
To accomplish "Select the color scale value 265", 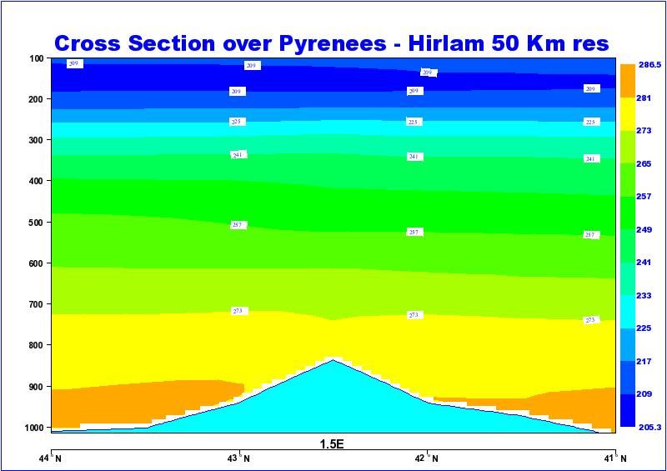I will pyautogui.click(x=644, y=163).
